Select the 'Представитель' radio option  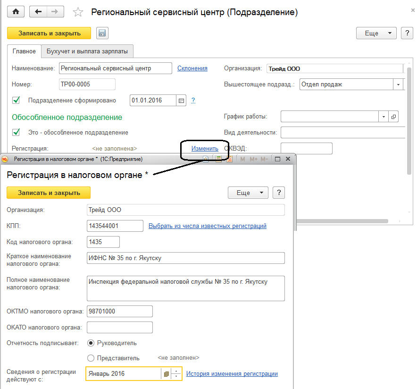(91, 358)
